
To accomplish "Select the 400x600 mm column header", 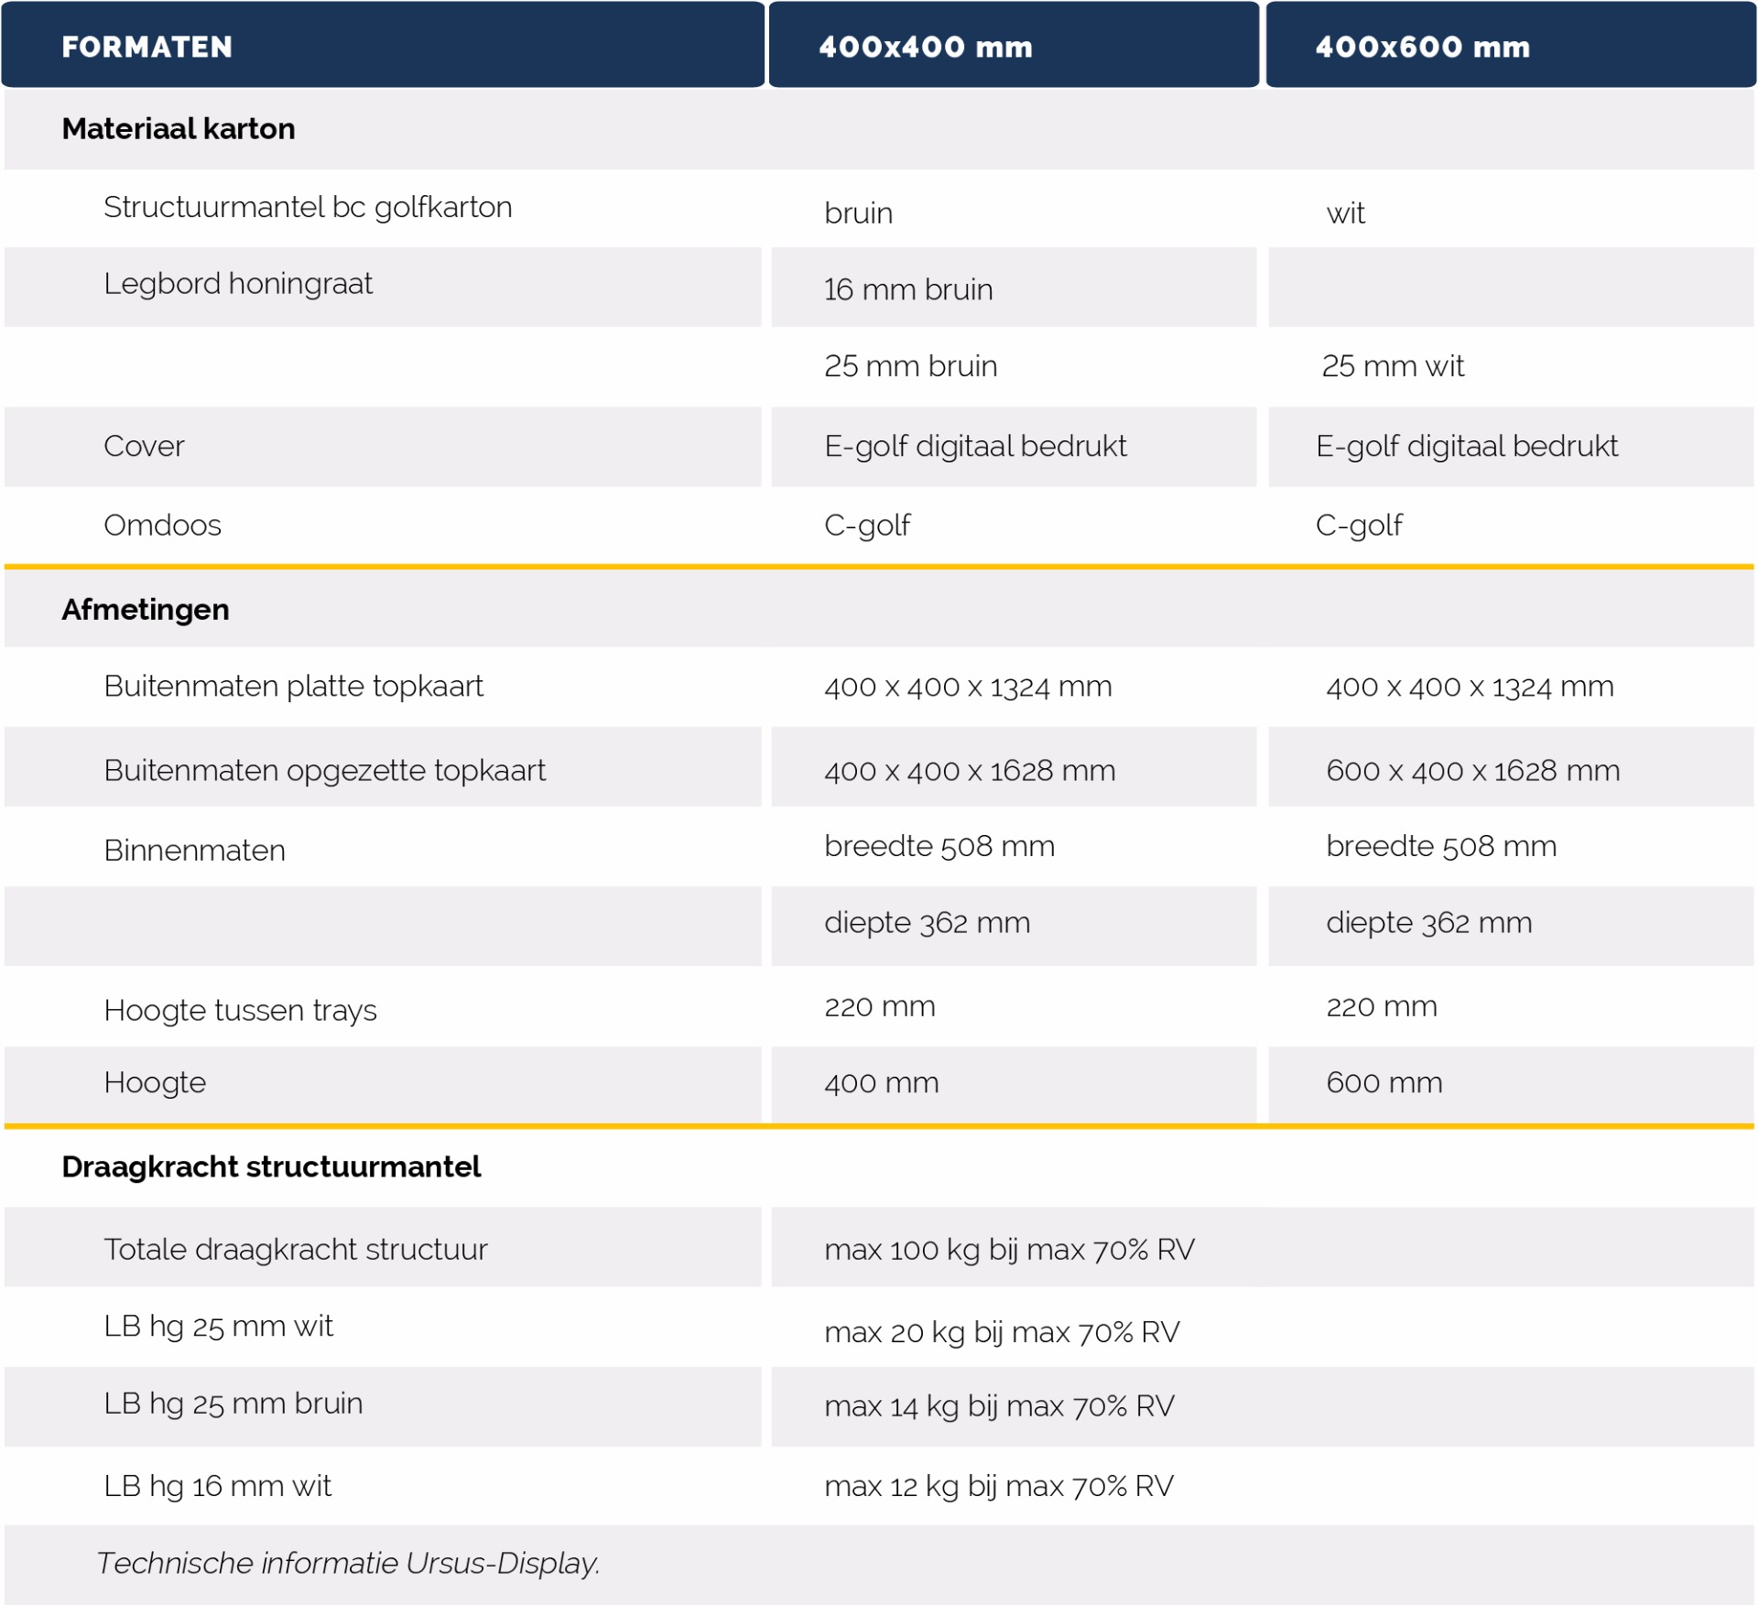I will (1422, 47).
